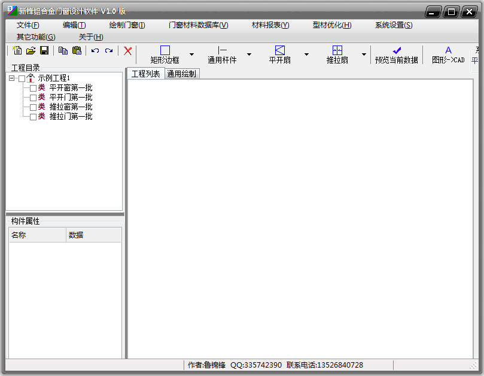Check the box for 推拉门第一批
Screen dimensions: 484x376
click(x=33, y=117)
